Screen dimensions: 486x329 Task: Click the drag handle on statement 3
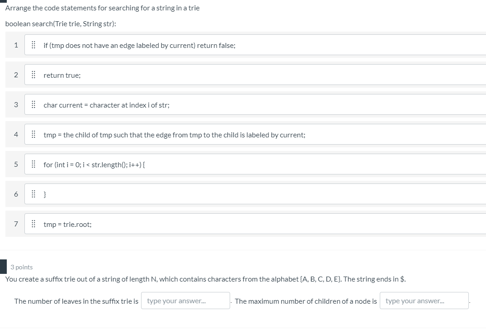click(x=33, y=104)
